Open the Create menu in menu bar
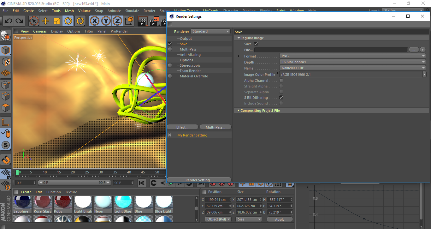The width and height of the screenshot is (431, 229). [x=28, y=11]
